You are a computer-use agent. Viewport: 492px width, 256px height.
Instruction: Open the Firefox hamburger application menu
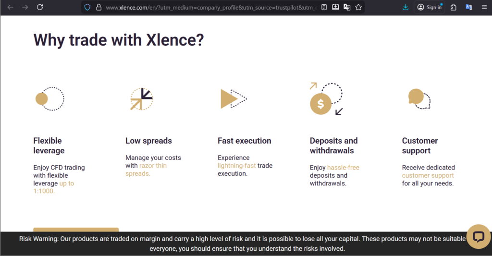tap(484, 7)
